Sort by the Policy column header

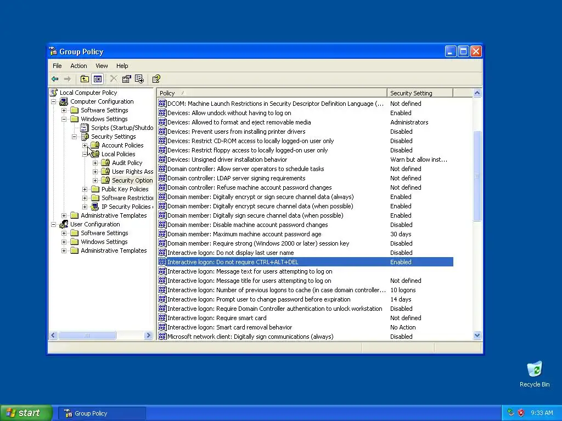(x=272, y=93)
